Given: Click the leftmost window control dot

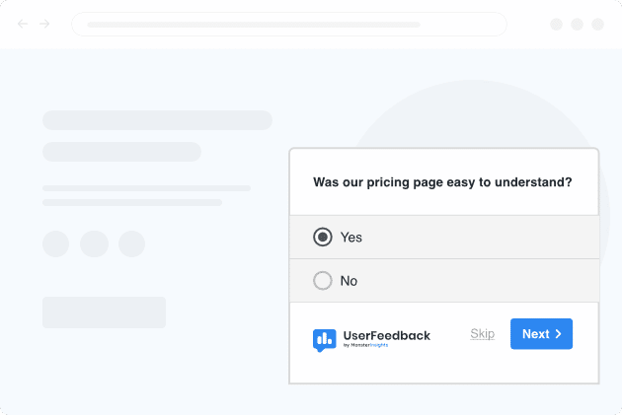Looking at the screenshot, I should click(x=557, y=24).
